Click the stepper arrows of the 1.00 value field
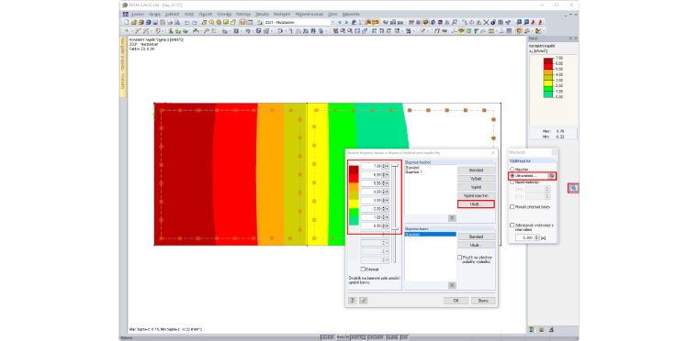The width and height of the screenshot is (698, 341). point(383,217)
